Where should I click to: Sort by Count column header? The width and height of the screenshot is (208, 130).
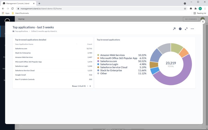click(x=89, y=44)
